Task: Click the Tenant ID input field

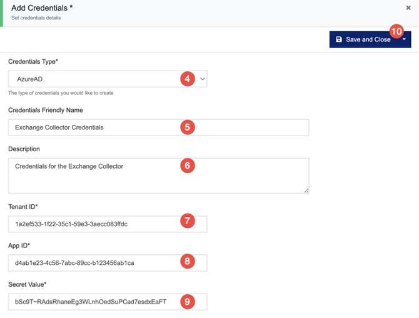Action: (x=108, y=224)
